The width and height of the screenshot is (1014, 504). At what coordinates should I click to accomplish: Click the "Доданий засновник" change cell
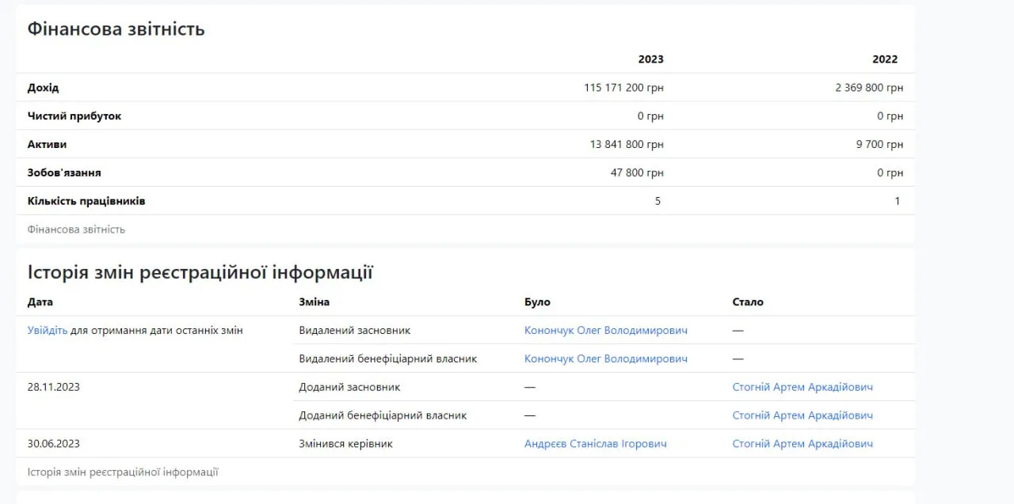click(x=350, y=387)
